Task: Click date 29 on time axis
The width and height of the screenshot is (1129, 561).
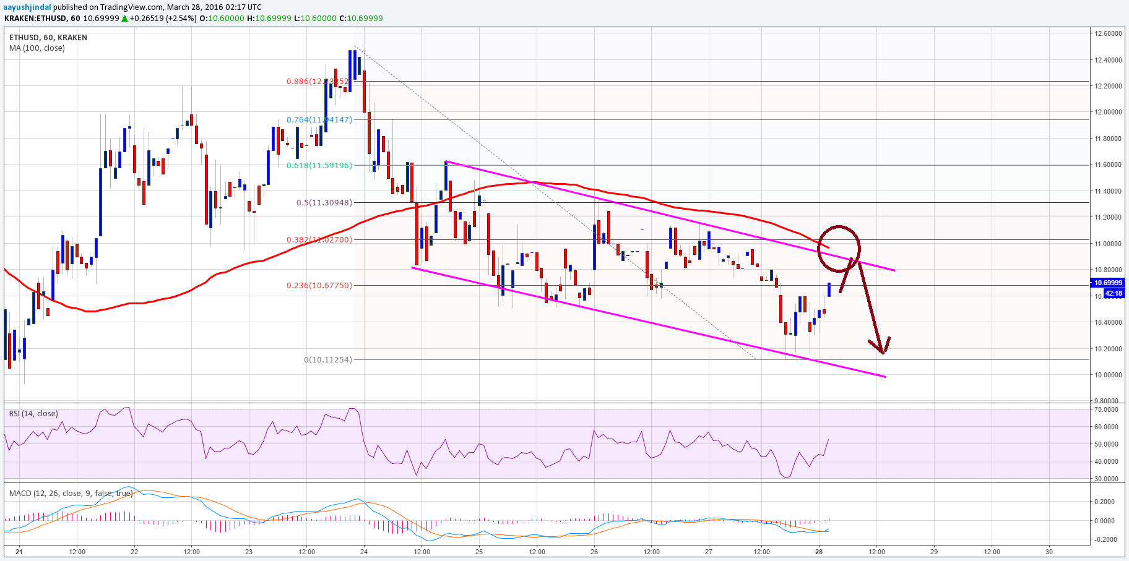Action: [934, 552]
